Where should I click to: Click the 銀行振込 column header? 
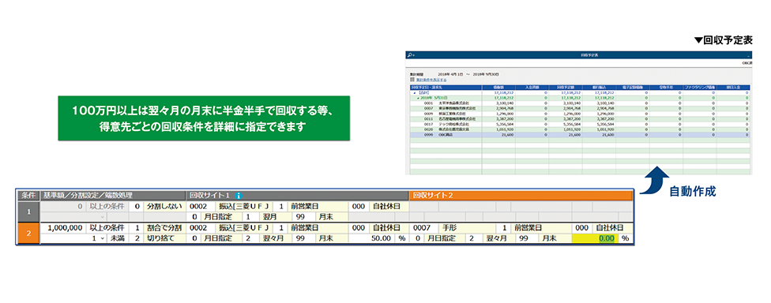pos(599,87)
